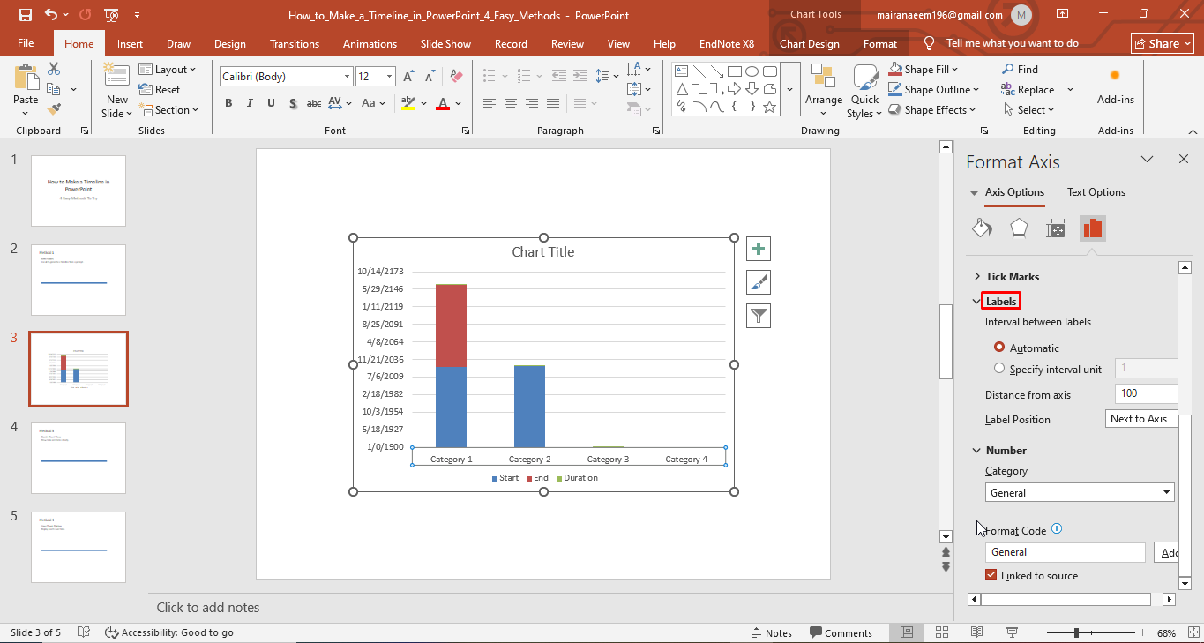1204x643 pixels.
Task: Switch to Normal view in status bar
Action: [907, 632]
